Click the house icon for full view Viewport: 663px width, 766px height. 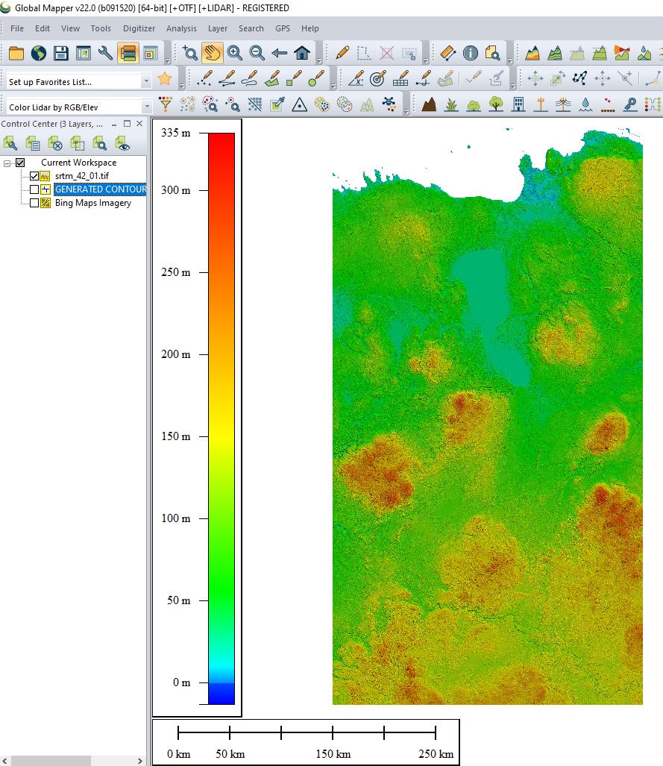[x=302, y=53]
